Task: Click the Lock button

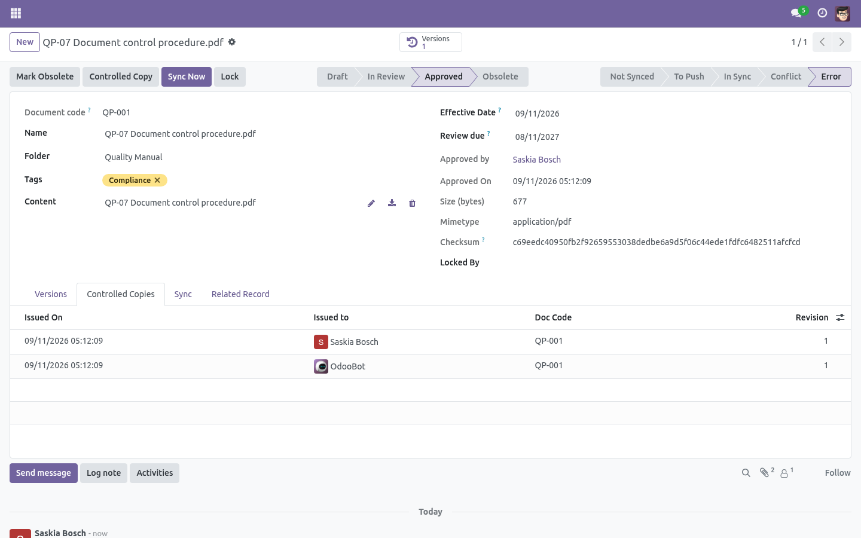Action: tap(230, 77)
